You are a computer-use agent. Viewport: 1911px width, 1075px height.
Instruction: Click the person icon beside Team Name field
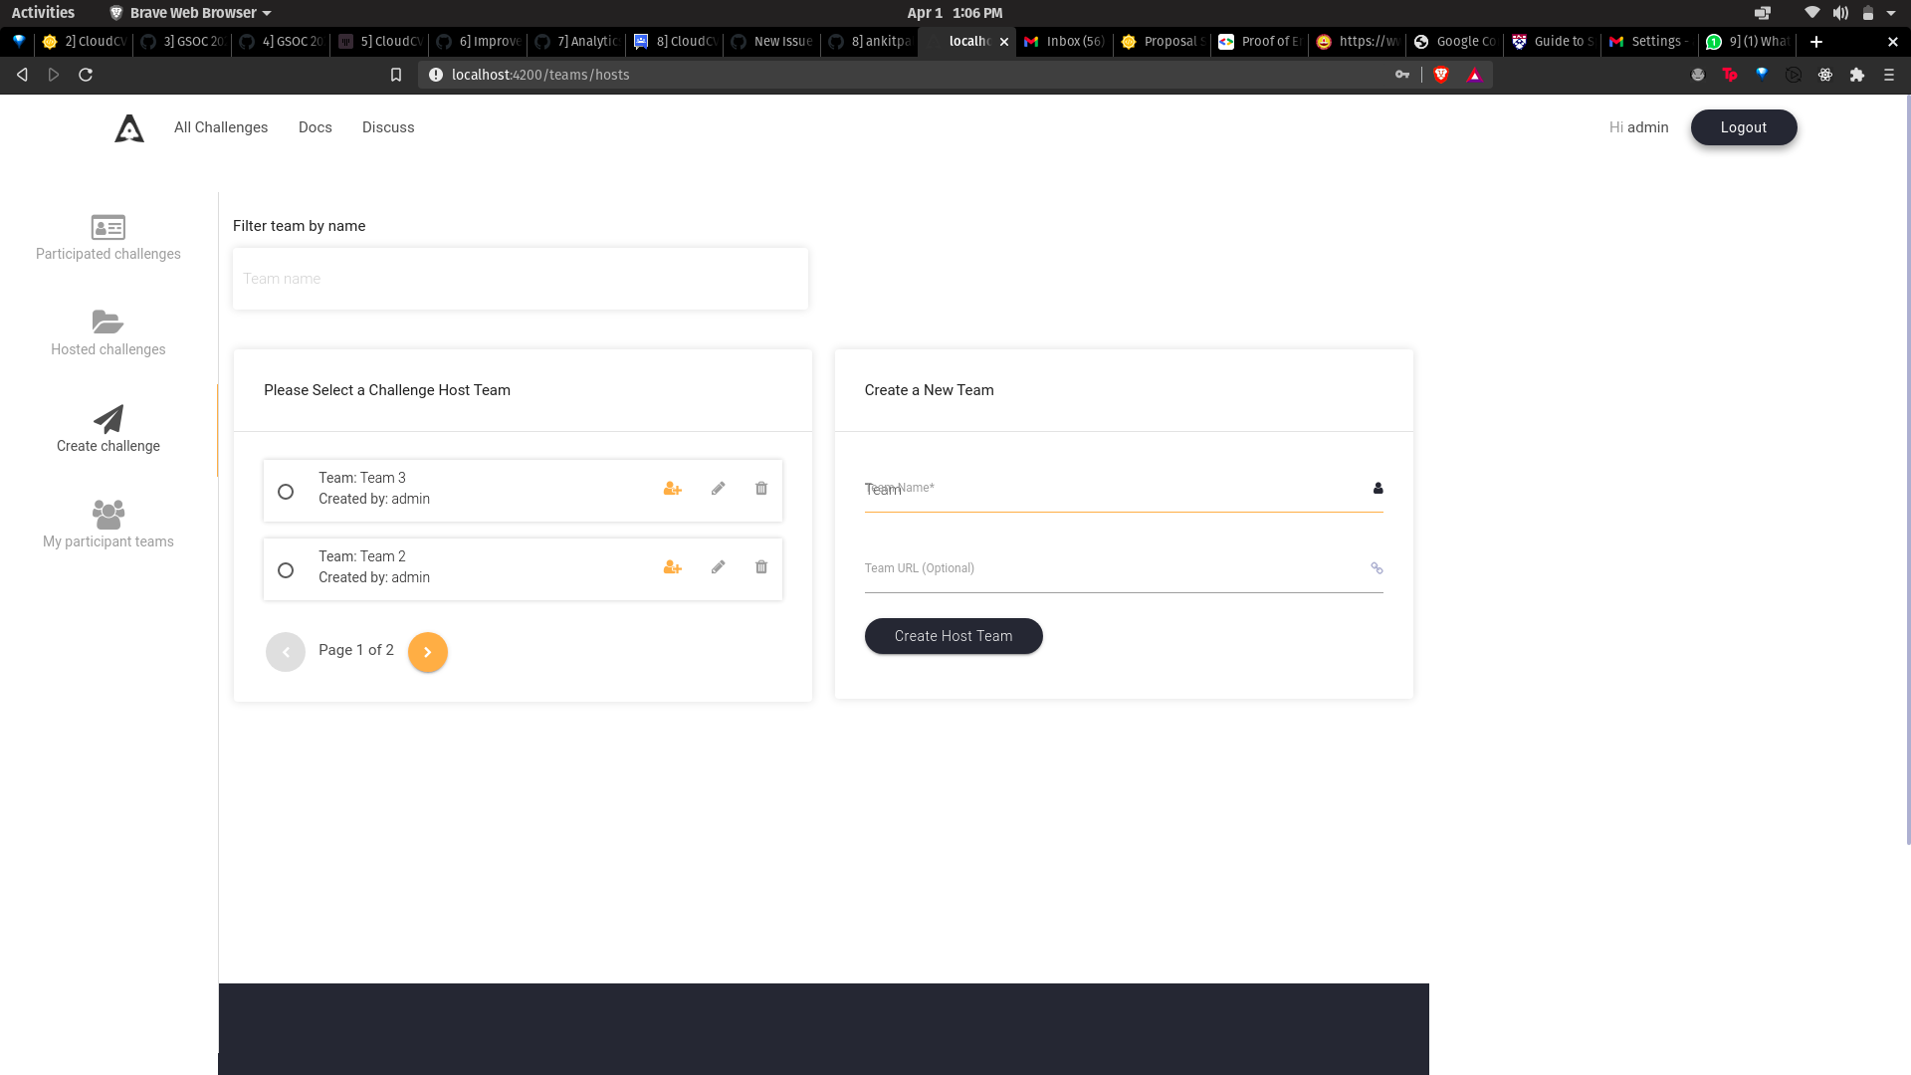[1379, 489]
